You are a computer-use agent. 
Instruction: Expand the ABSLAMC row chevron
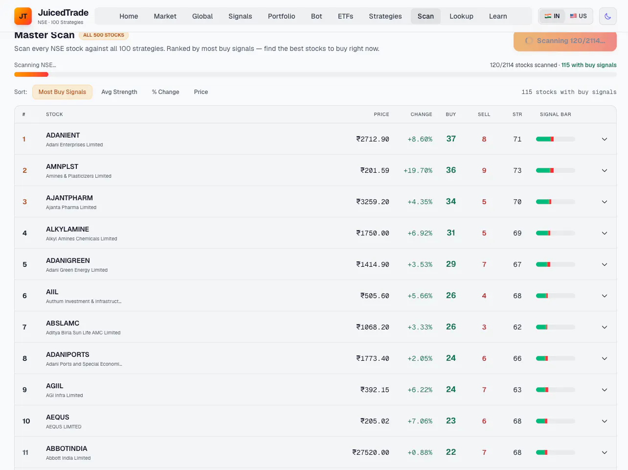pos(605,327)
